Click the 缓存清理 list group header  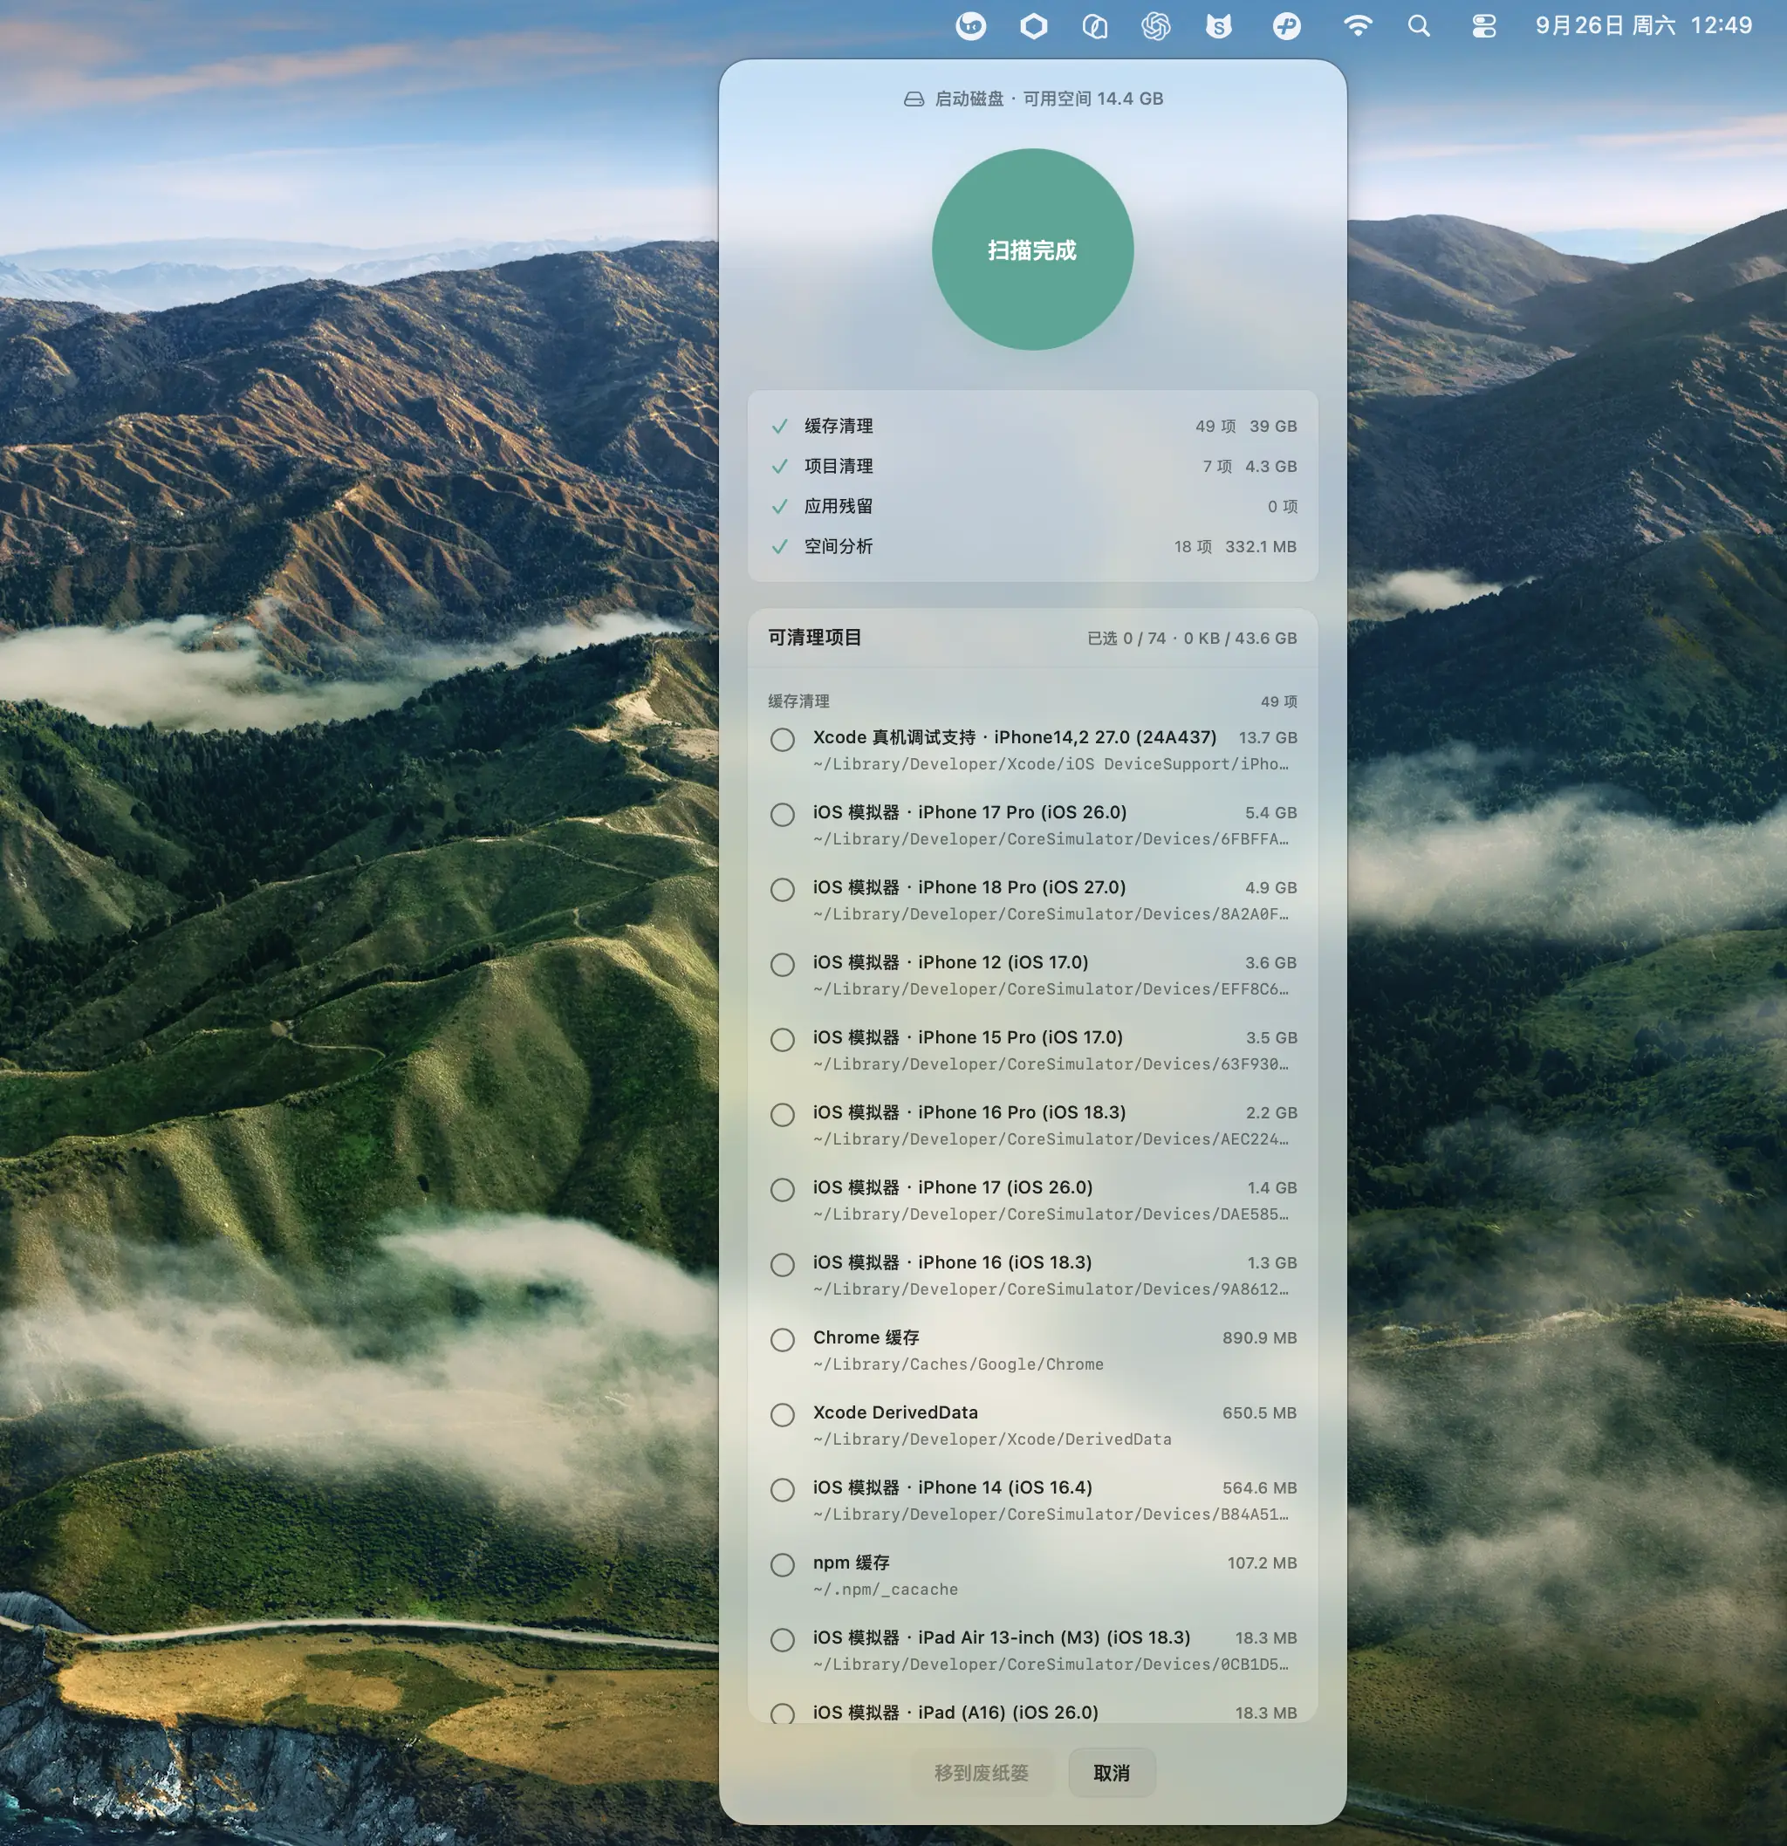798,701
